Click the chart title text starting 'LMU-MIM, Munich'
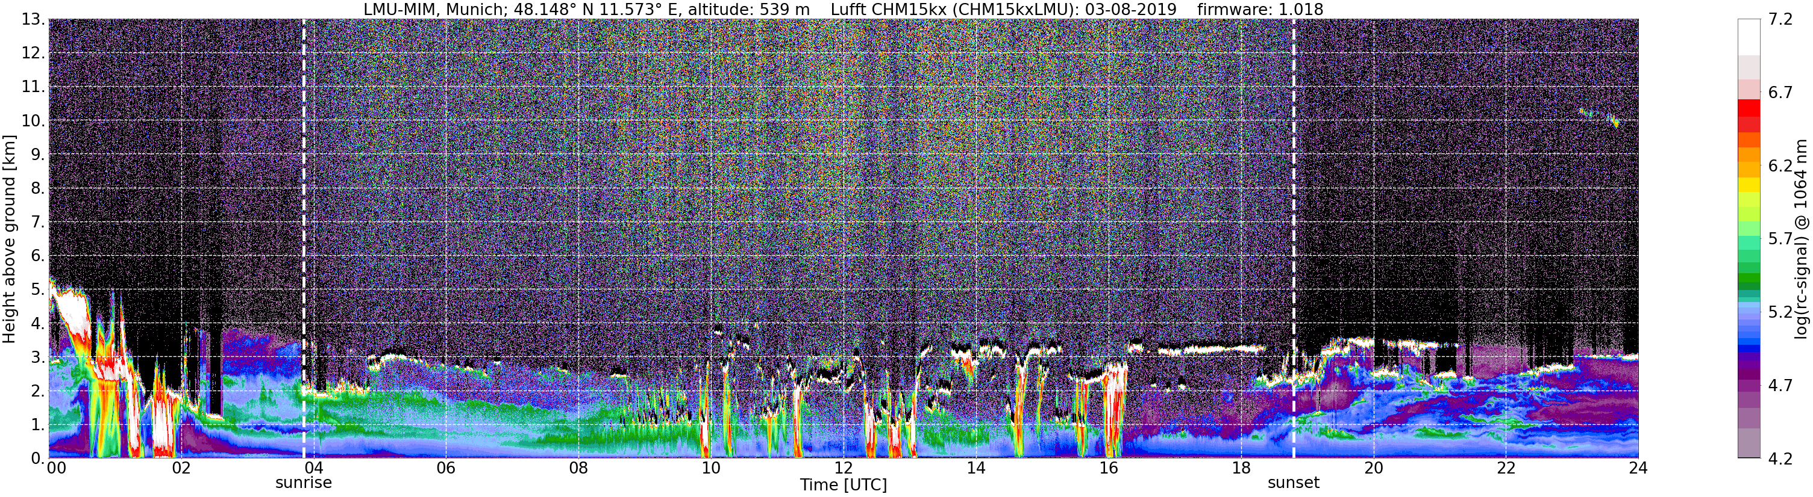The image size is (1813, 497). (x=843, y=9)
